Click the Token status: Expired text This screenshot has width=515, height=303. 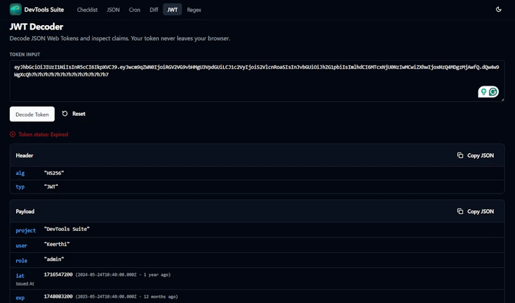click(x=43, y=134)
